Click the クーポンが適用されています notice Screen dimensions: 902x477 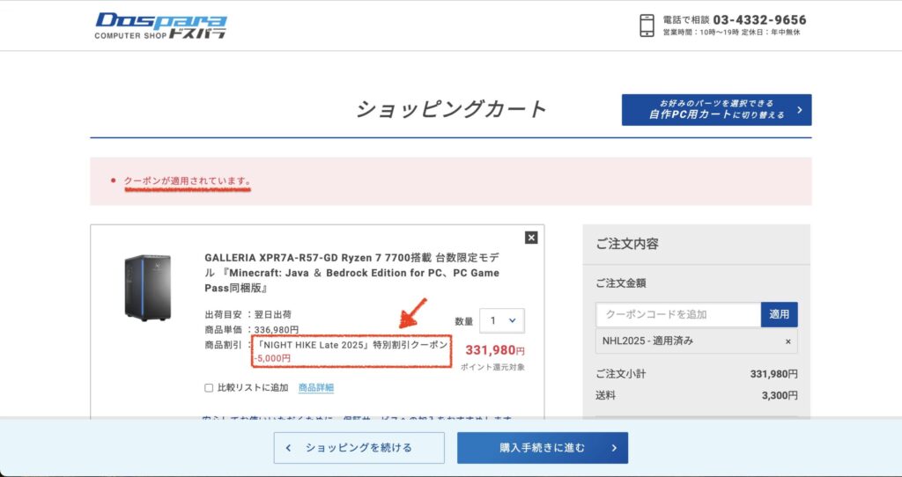[x=187, y=181]
